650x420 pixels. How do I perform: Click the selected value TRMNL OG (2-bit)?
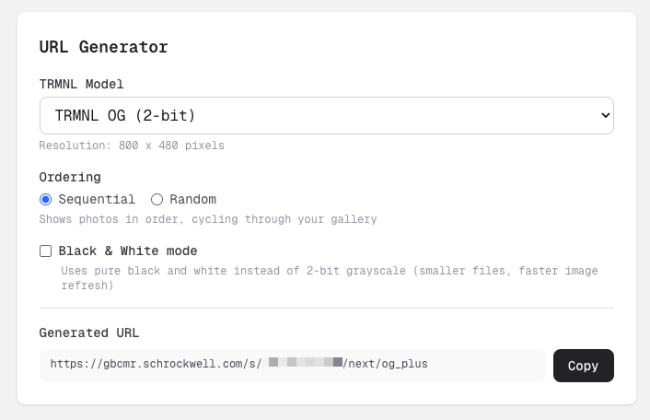(125, 115)
